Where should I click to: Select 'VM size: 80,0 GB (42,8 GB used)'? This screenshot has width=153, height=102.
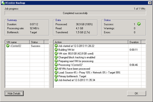[76, 54]
